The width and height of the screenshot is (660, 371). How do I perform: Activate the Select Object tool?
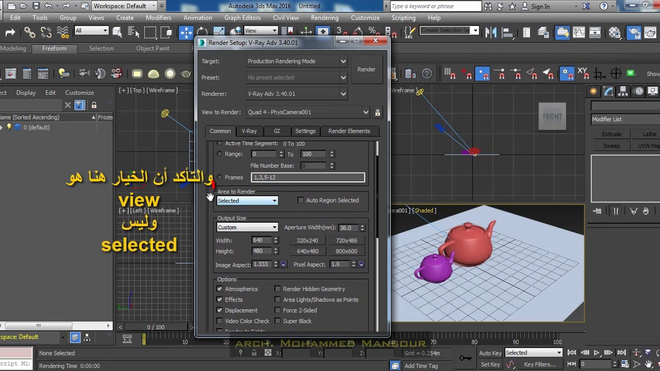[x=117, y=32]
